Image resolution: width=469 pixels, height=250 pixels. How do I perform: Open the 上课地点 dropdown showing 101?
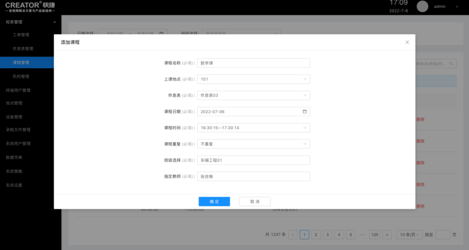pyautogui.click(x=253, y=79)
